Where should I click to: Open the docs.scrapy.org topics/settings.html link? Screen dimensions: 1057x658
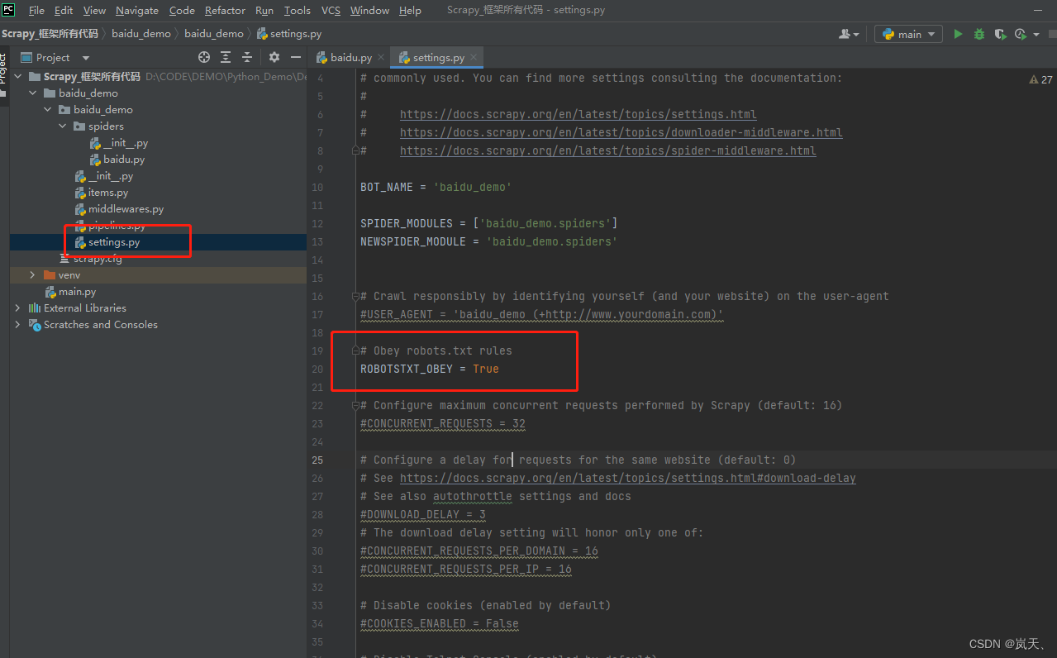pyautogui.click(x=578, y=114)
